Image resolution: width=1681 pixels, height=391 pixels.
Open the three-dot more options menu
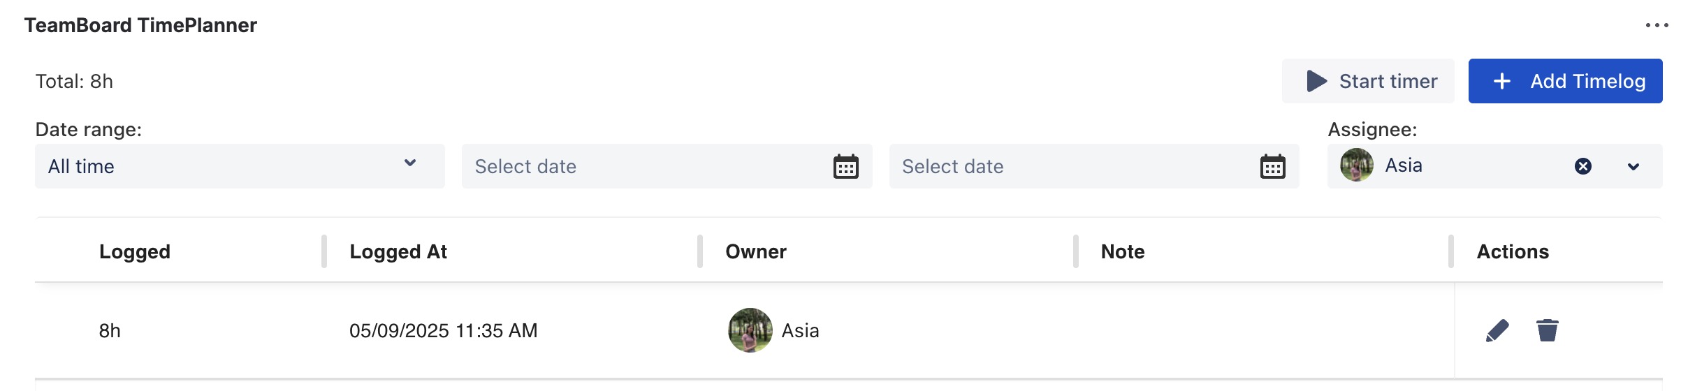click(1657, 25)
